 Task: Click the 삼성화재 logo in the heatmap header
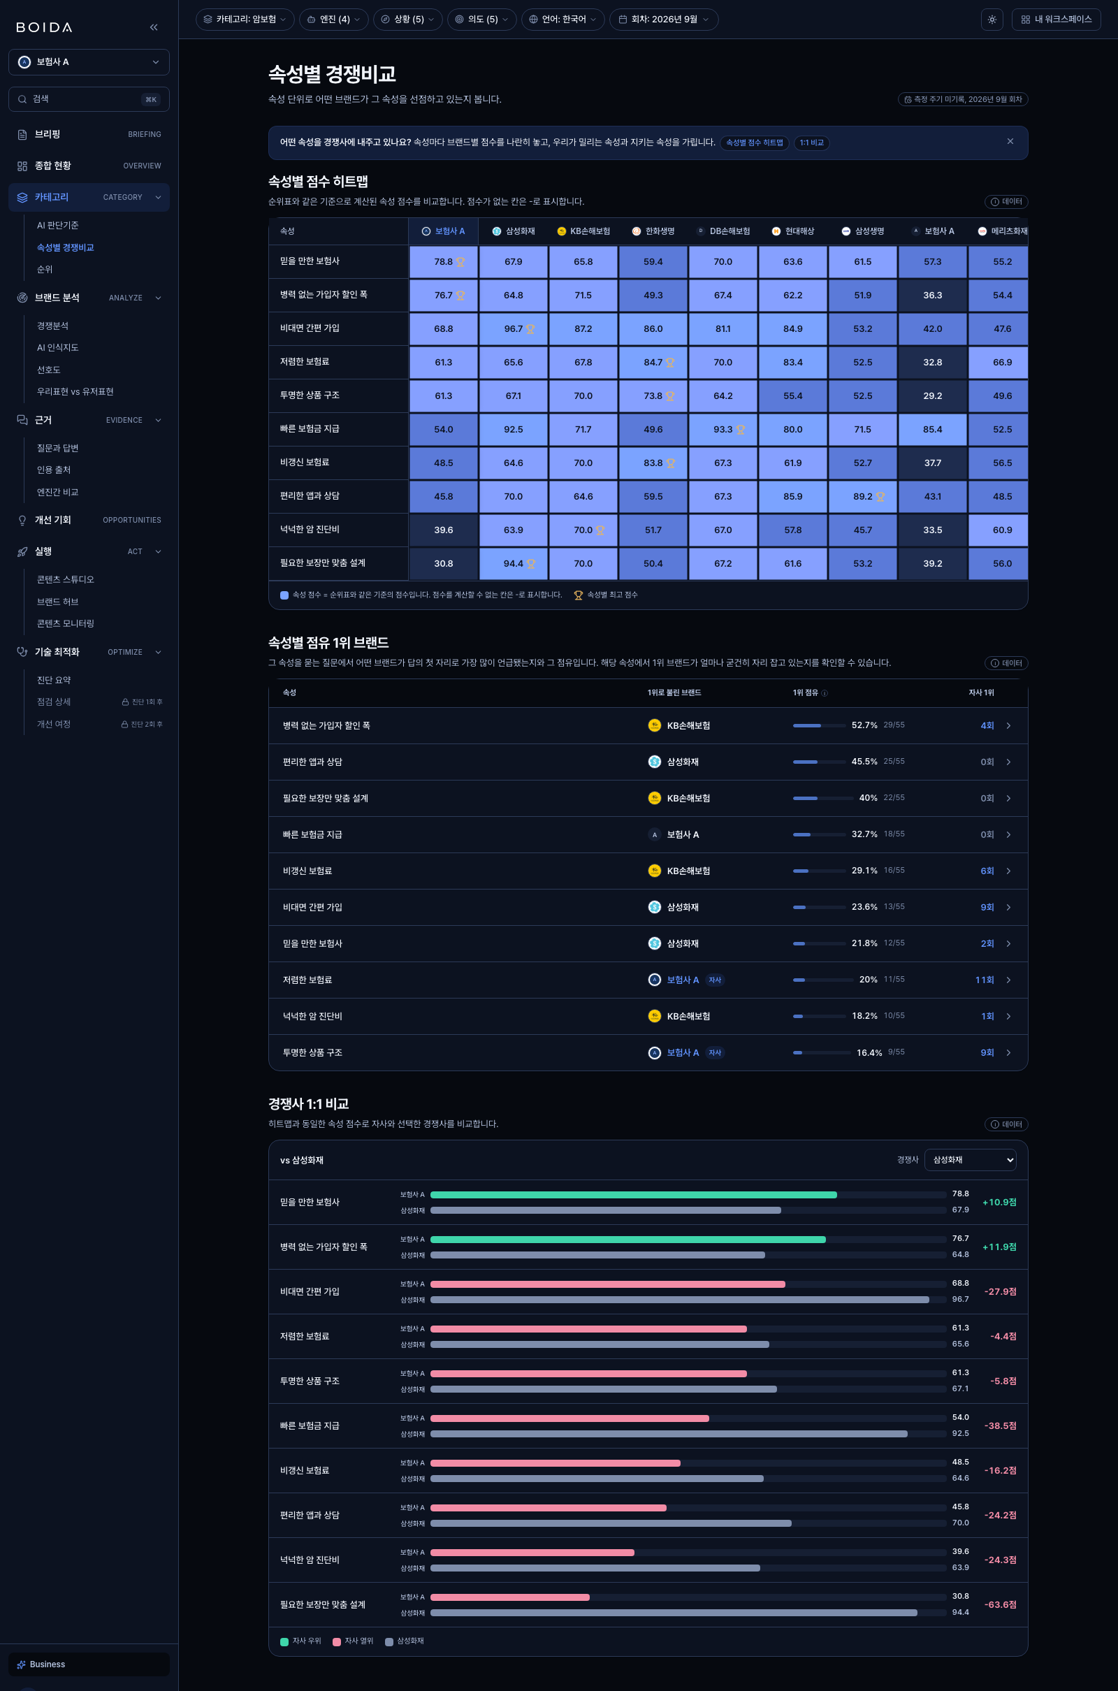click(497, 231)
